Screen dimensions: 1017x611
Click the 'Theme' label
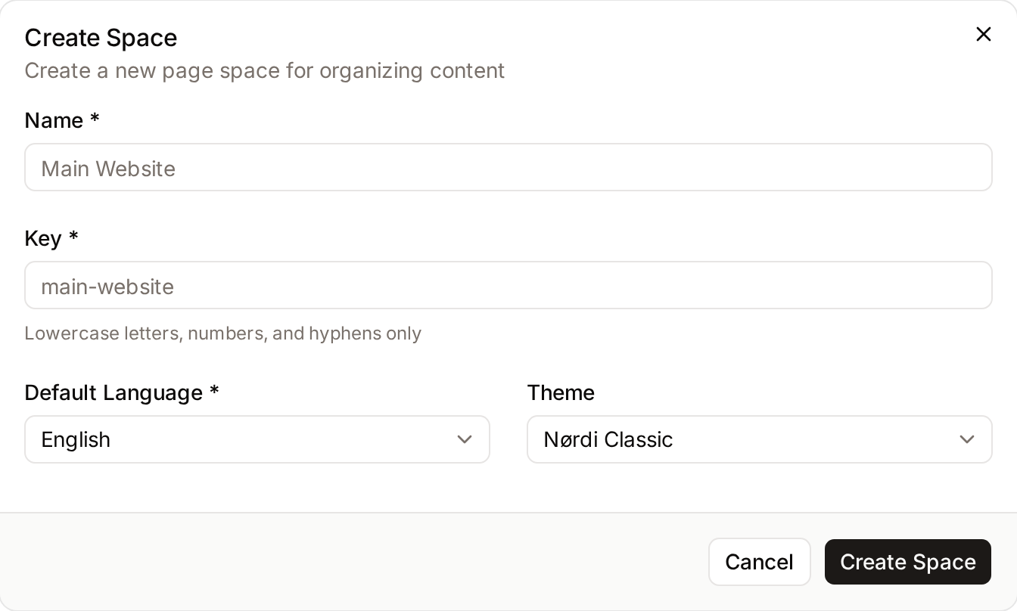click(x=561, y=392)
